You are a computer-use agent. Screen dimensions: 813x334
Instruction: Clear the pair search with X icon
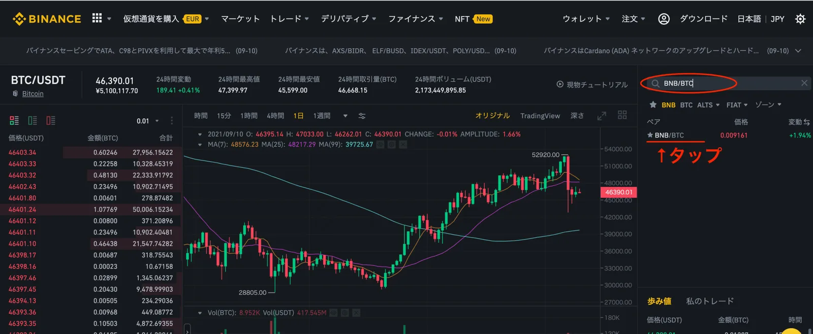804,83
